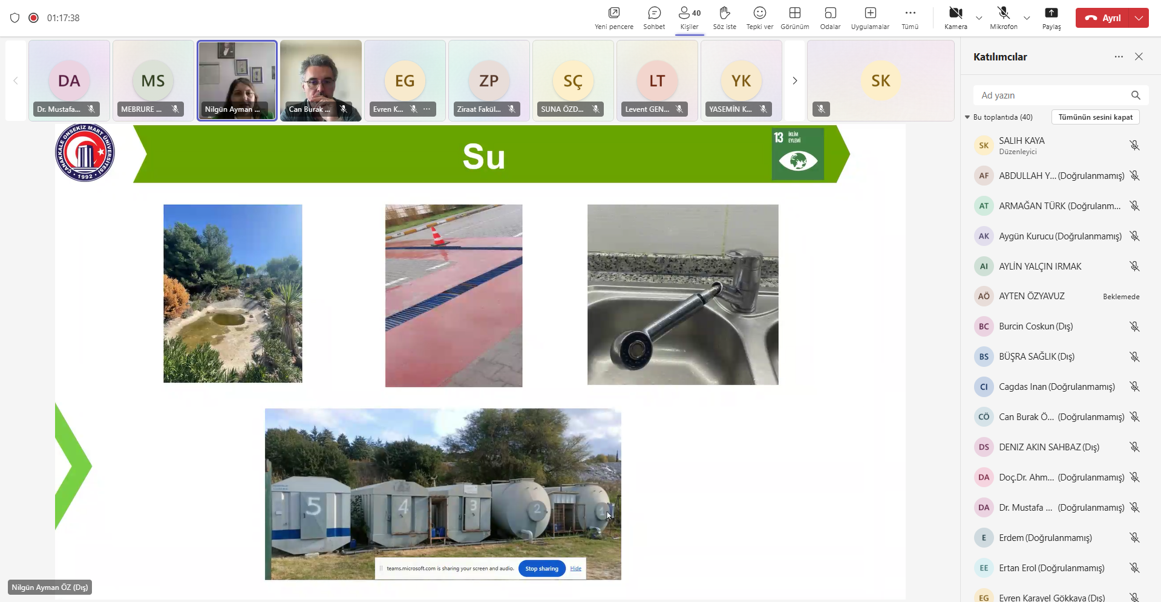
Task: Collapse the 'Bu toplantıda (40)' list
Action: click(967, 117)
